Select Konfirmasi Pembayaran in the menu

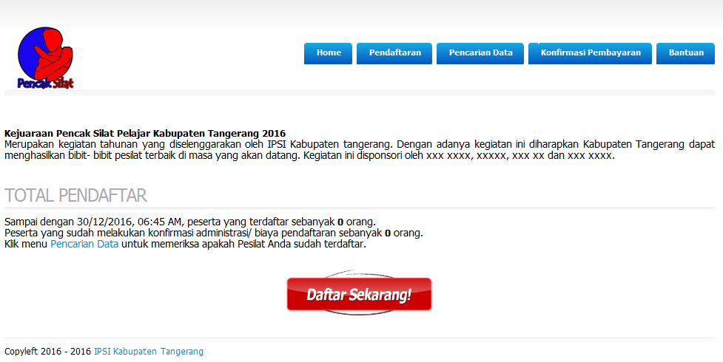point(591,53)
